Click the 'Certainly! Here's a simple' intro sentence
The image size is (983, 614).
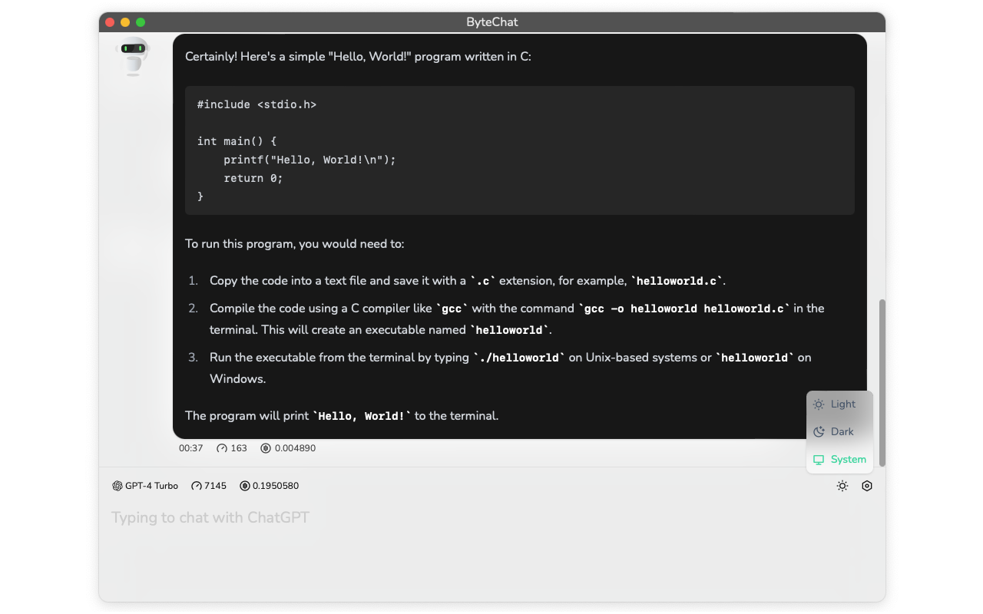click(358, 57)
